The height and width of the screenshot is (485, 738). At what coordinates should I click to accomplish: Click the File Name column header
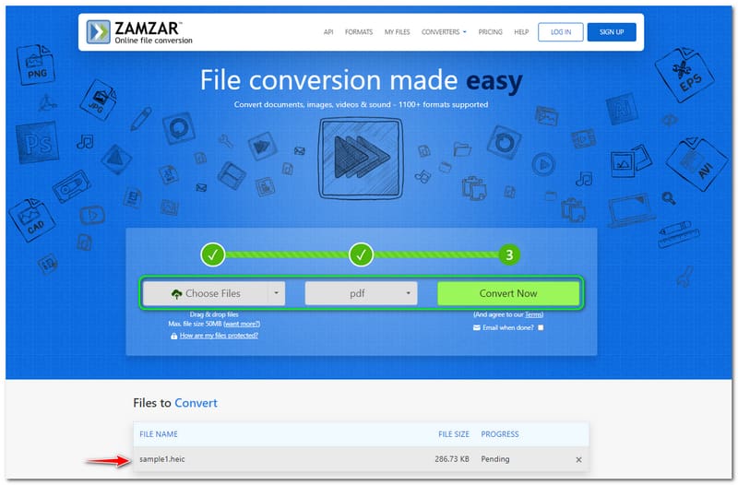(x=159, y=434)
